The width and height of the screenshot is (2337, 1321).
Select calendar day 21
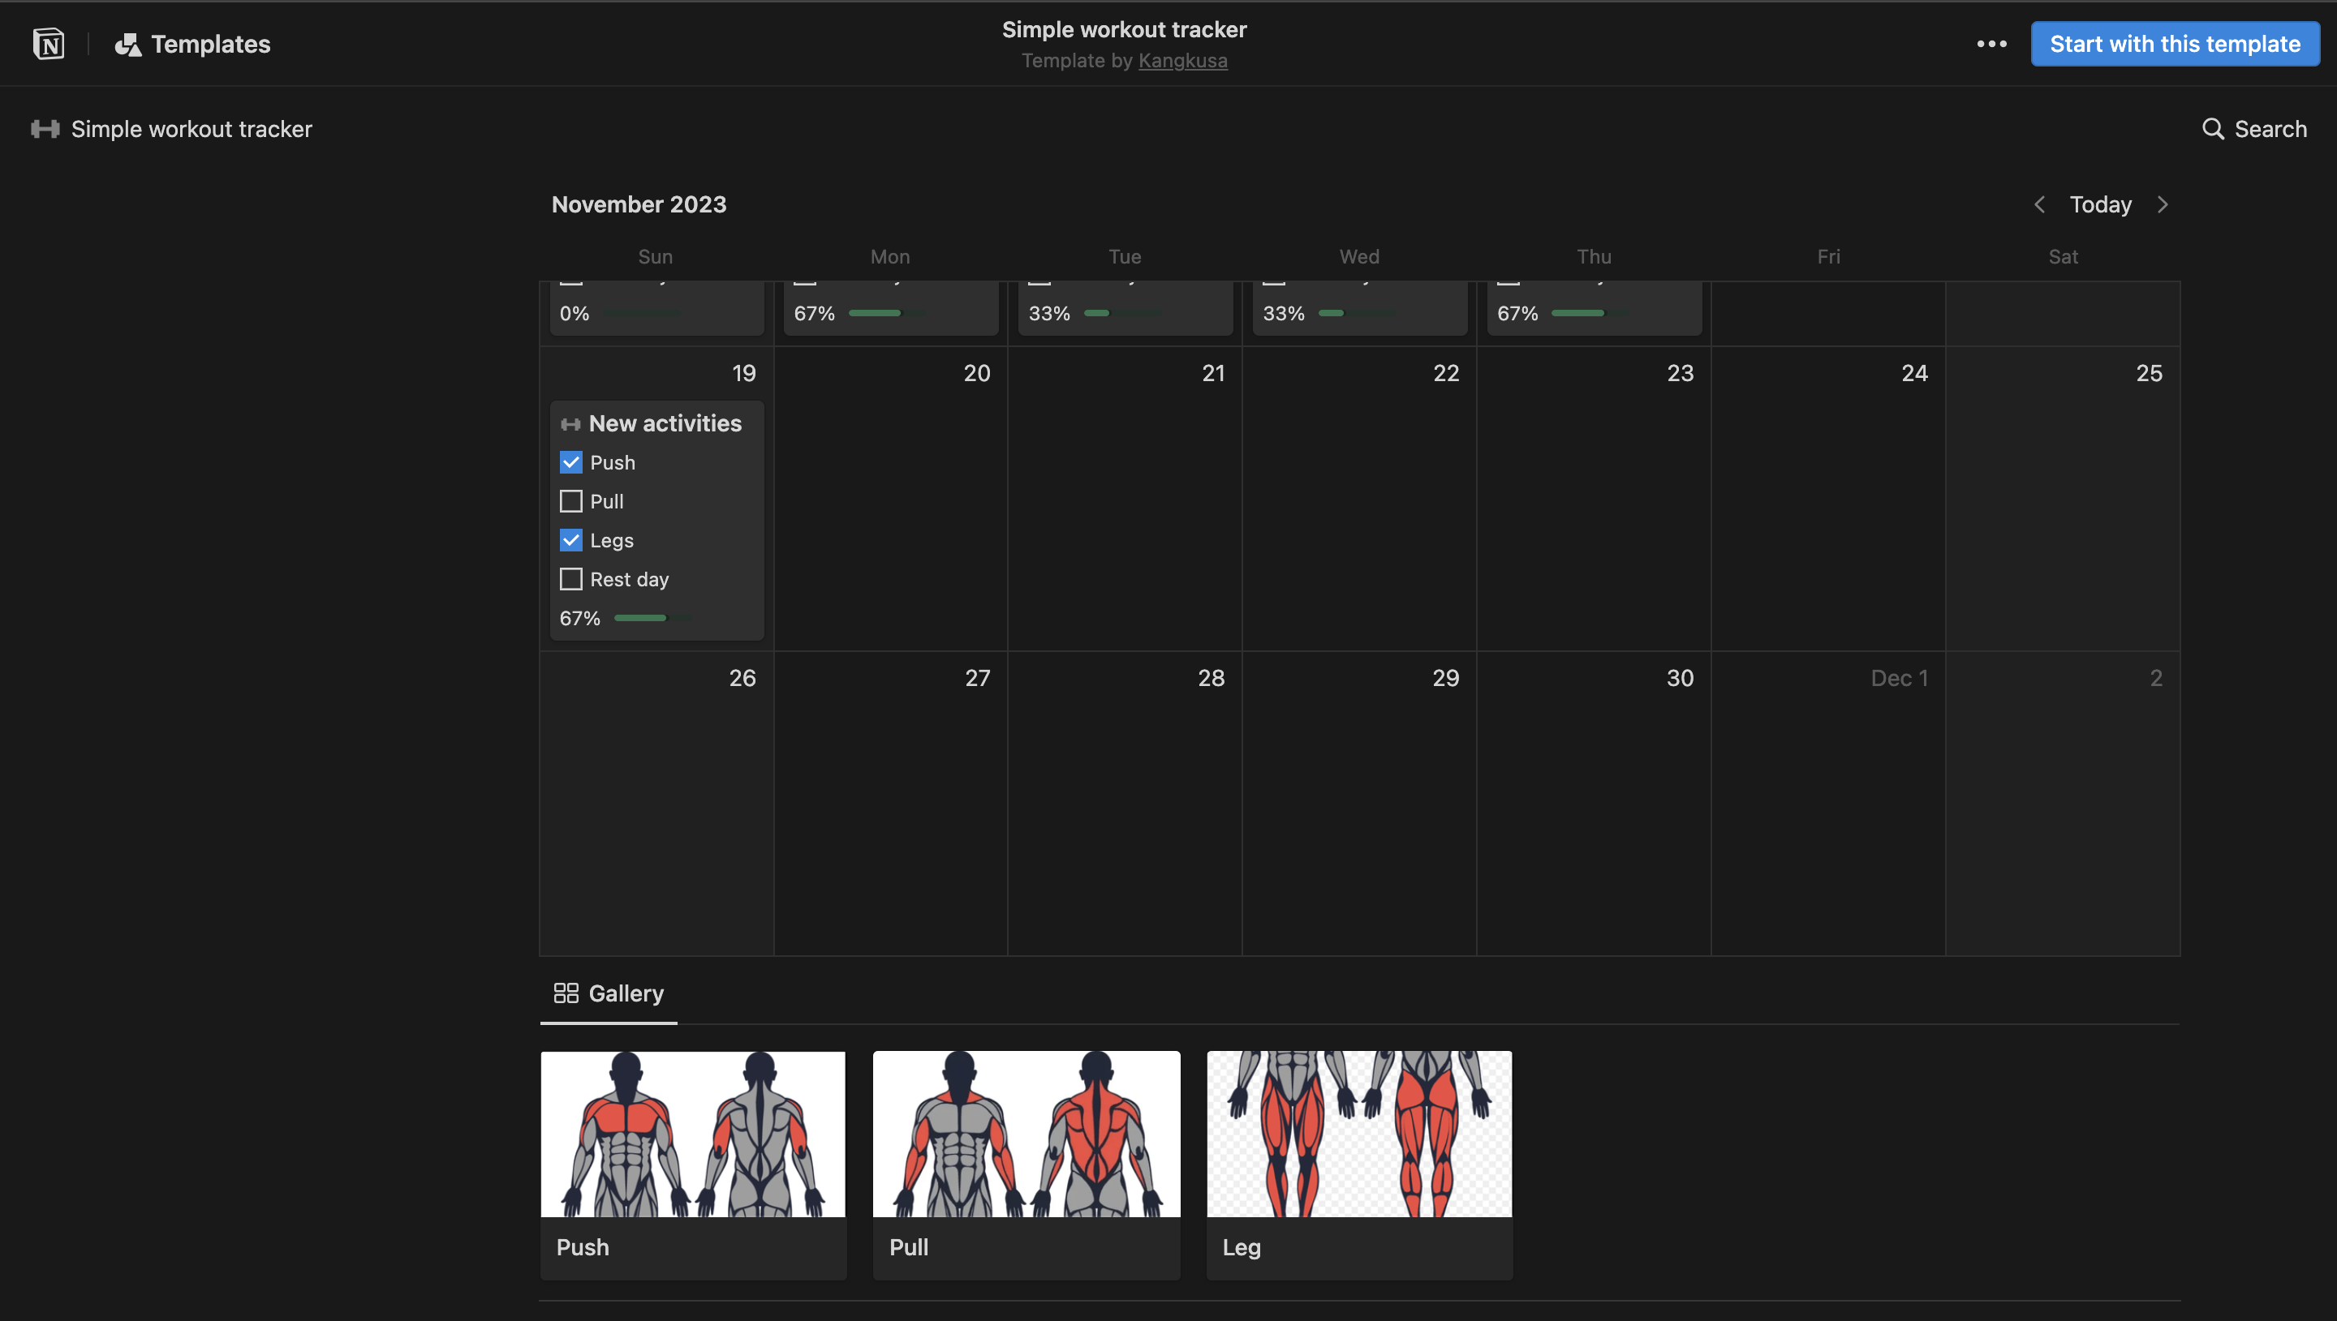pos(1212,373)
